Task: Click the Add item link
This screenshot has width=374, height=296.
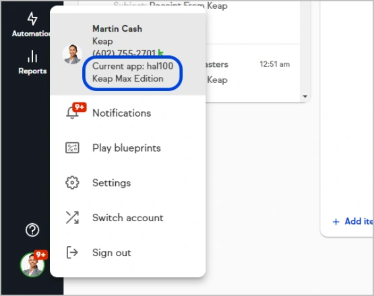Action: (353, 222)
